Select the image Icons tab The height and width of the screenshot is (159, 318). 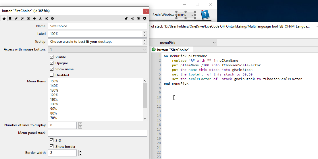coord(28,18)
